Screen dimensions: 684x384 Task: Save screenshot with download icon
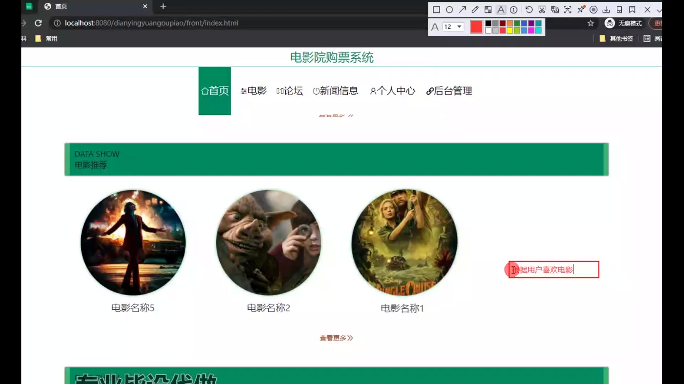point(606,10)
